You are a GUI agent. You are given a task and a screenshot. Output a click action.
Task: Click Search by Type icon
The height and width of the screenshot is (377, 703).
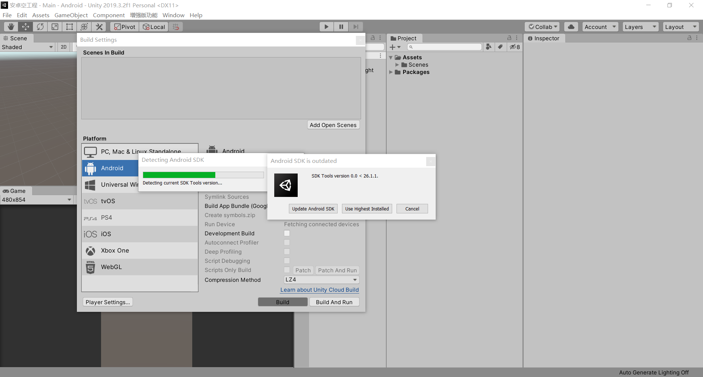(489, 47)
